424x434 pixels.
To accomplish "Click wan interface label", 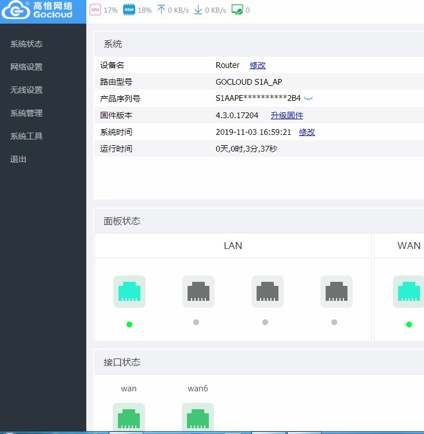I will pos(129,388).
